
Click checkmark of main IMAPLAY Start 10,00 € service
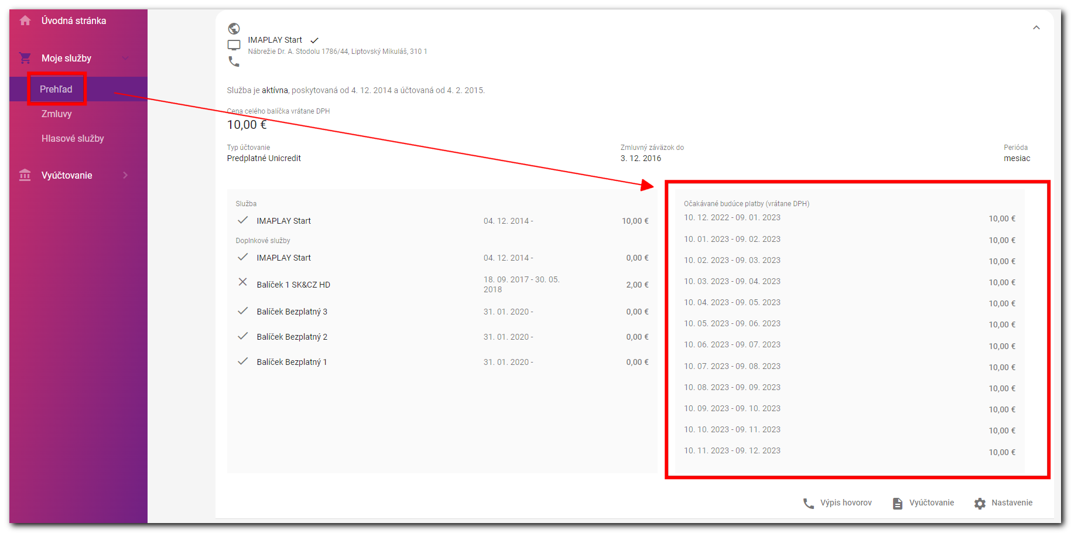[x=243, y=220]
